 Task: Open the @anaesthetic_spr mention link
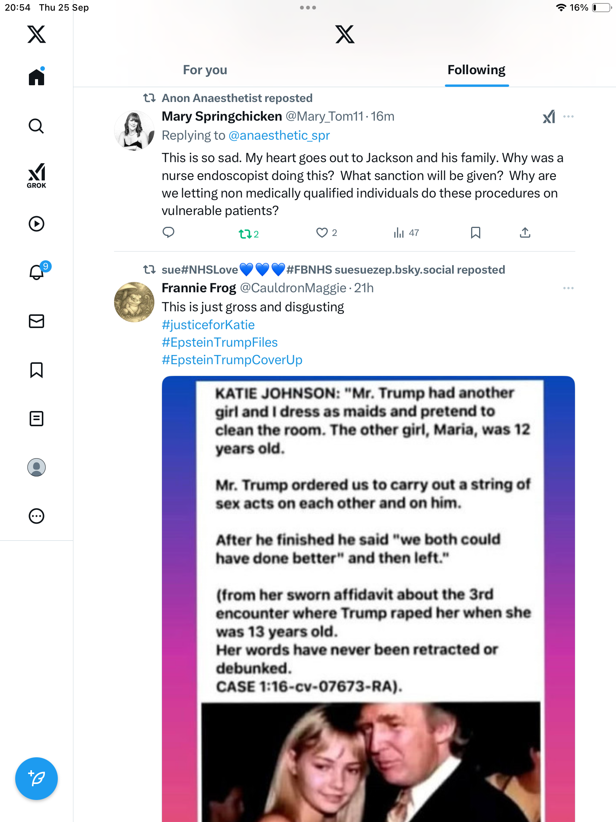tap(279, 135)
